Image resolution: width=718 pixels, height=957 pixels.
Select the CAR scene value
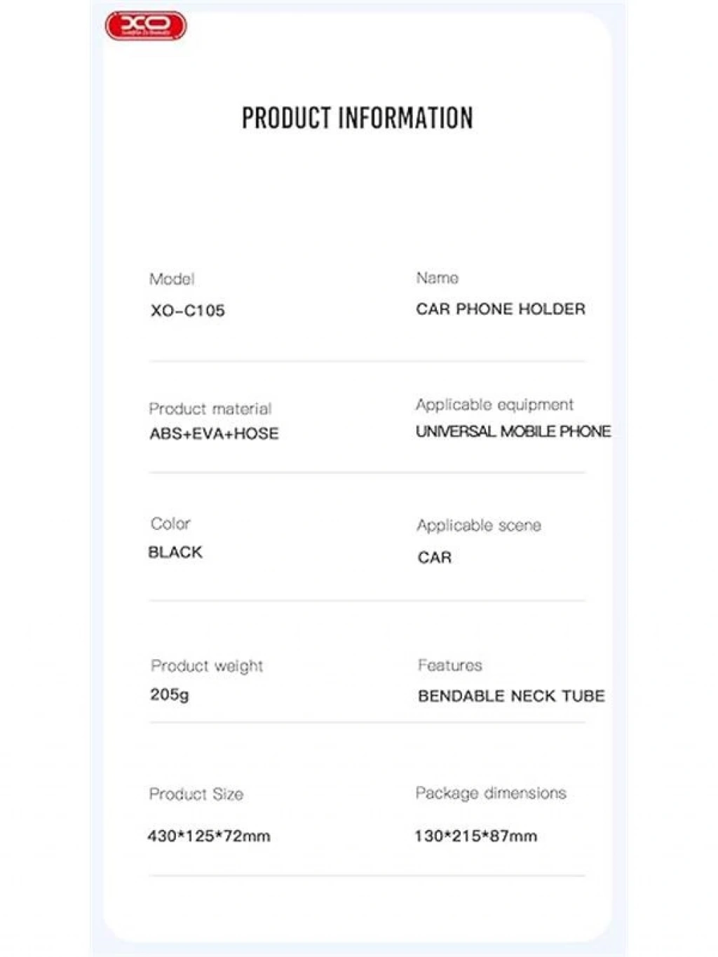tap(435, 558)
